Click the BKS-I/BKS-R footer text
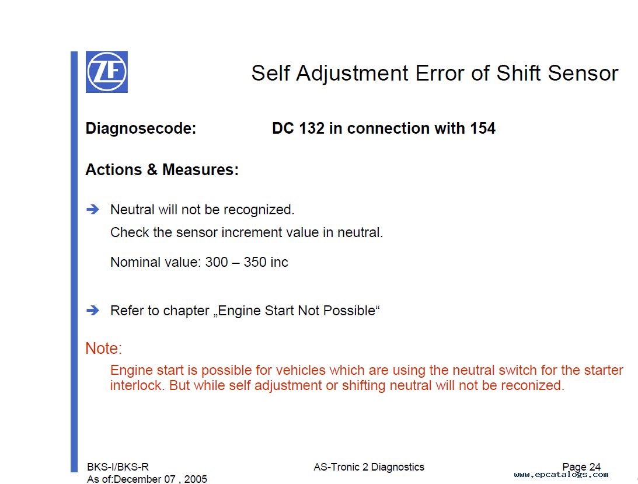Image resolution: width=638 pixels, height=484 pixels. coord(117,467)
